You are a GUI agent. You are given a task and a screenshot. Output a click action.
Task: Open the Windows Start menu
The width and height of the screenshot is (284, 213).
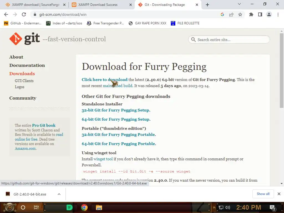pyautogui.click(x=9, y=207)
